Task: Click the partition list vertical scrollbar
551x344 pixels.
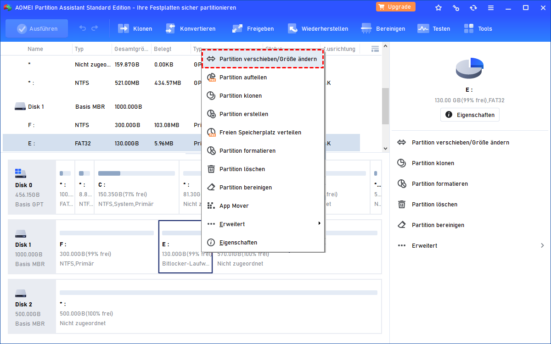Action: click(x=385, y=105)
